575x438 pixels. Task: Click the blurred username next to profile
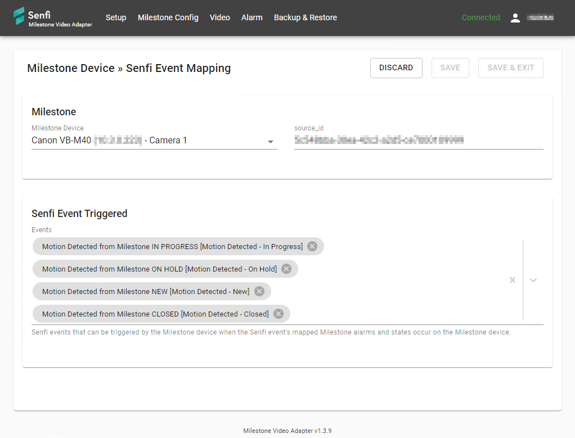(540, 17)
